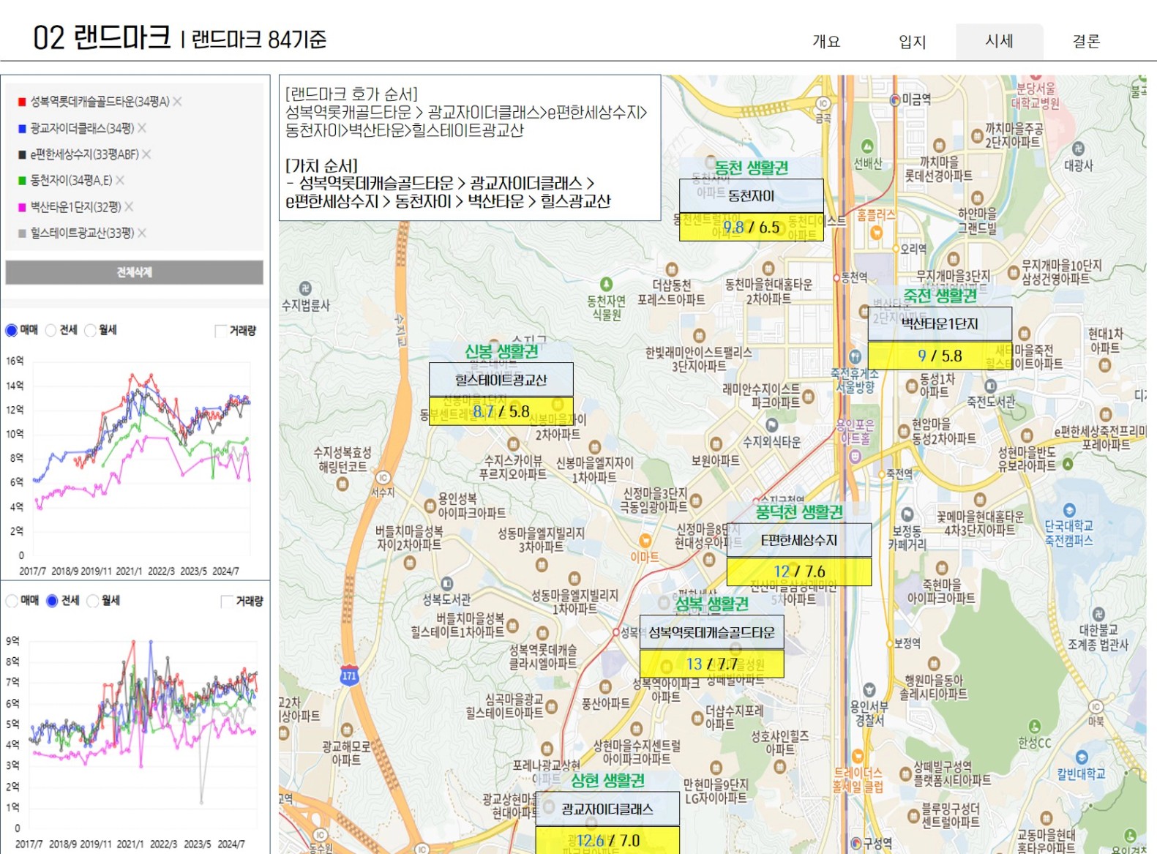Open the 결론 tab
The height and width of the screenshot is (854, 1157).
click(x=1086, y=42)
